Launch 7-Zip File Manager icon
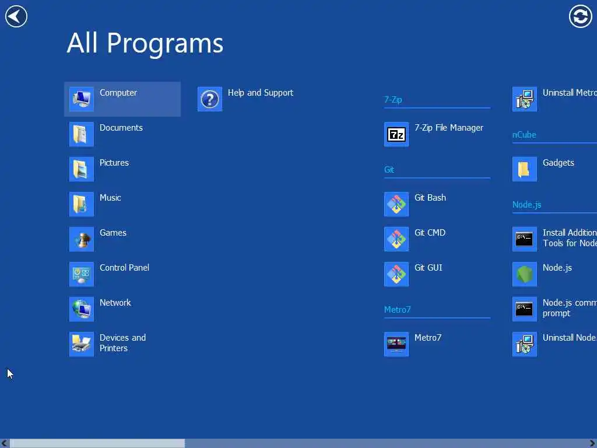597x448 pixels. coord(396,134)
